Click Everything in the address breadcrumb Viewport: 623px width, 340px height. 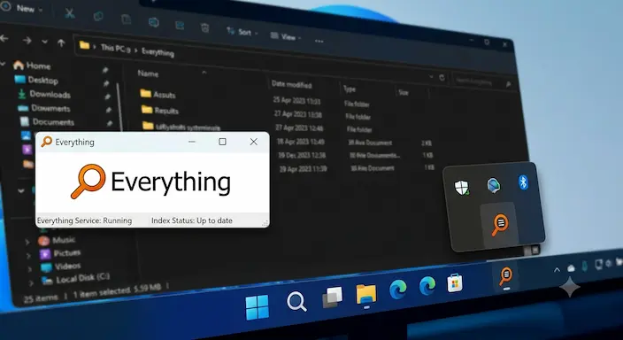[x=158, y=52]
